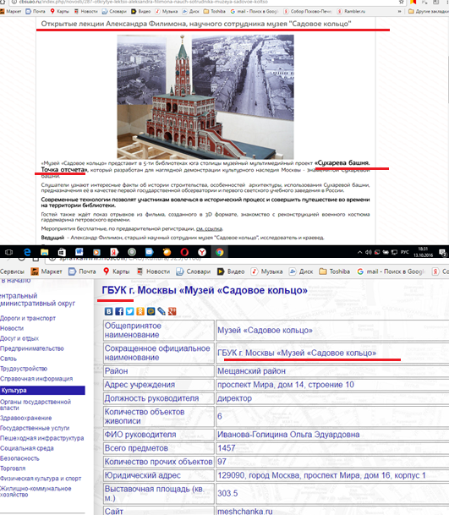The image size is (449, 515).
Task: Click Иванова-Голицина Ольга Эдуардовна table cell
Action: tap(332, 435)
